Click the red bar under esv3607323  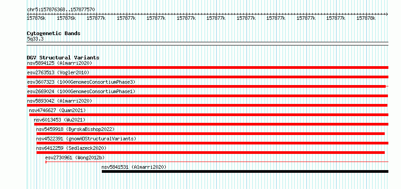pos(207,86)
